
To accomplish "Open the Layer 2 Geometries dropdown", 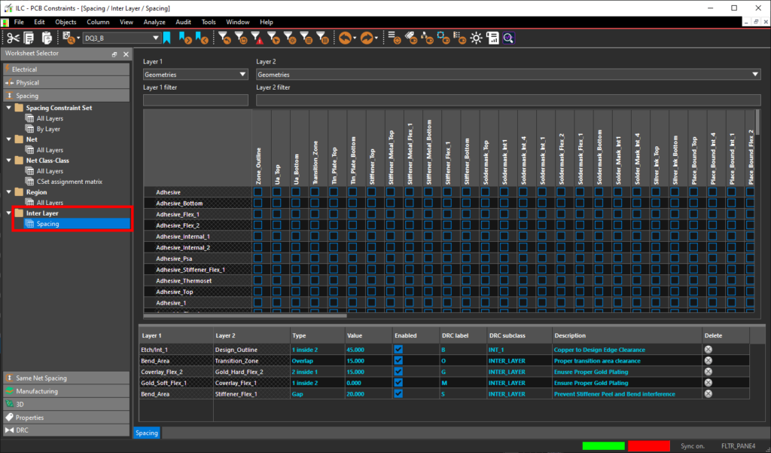I will coord(508,75).
